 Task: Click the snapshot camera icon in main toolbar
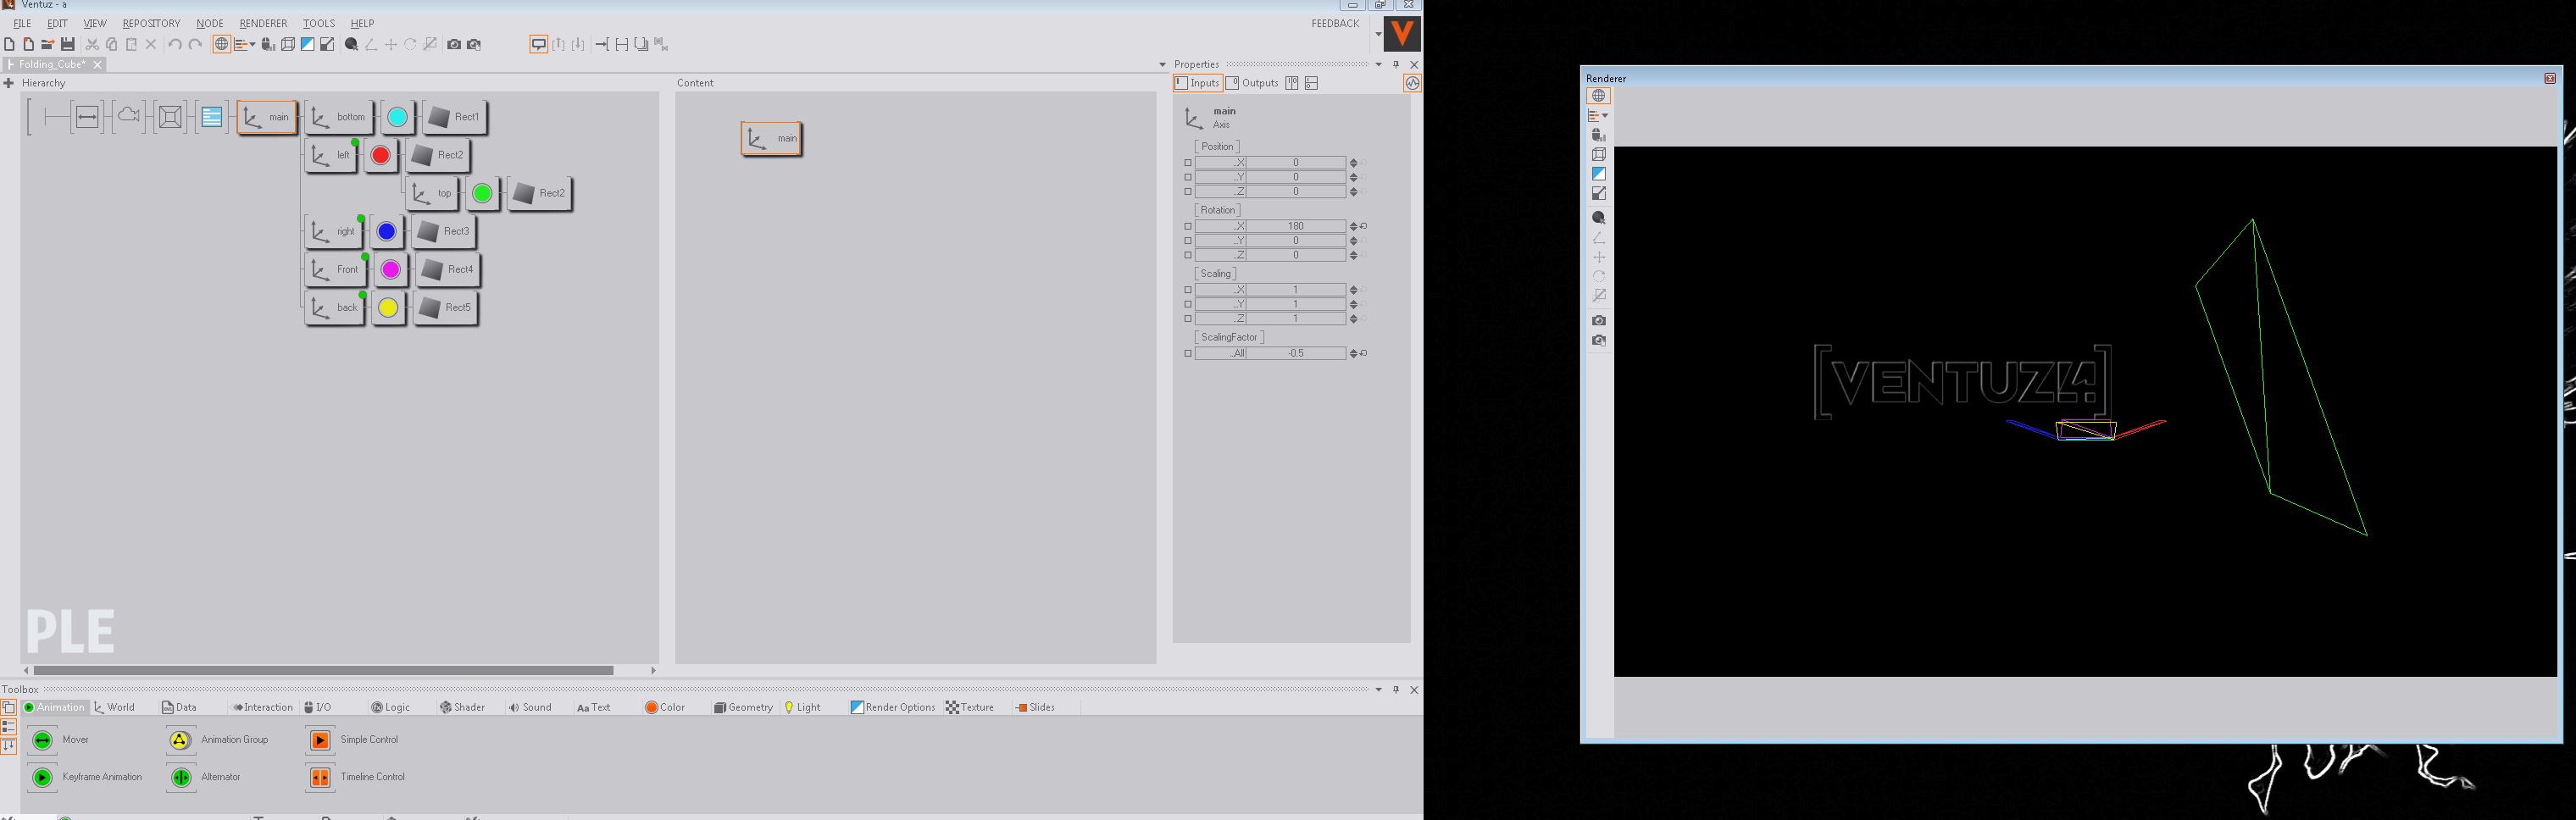(x=454, y=44)
